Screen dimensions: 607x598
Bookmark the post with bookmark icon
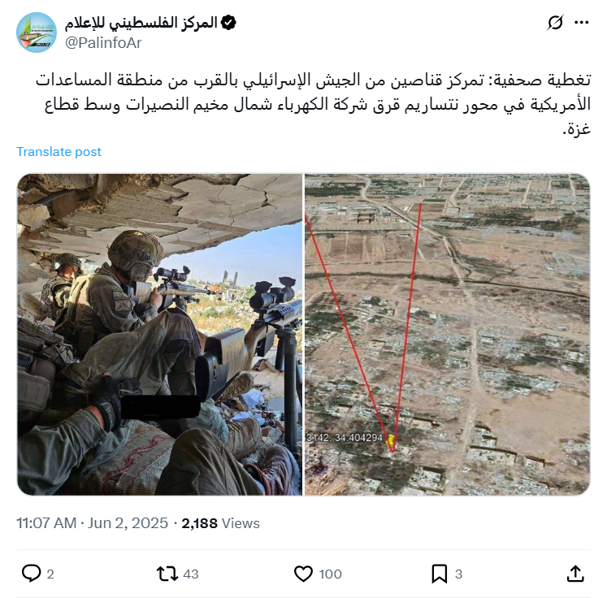point(440,574)
